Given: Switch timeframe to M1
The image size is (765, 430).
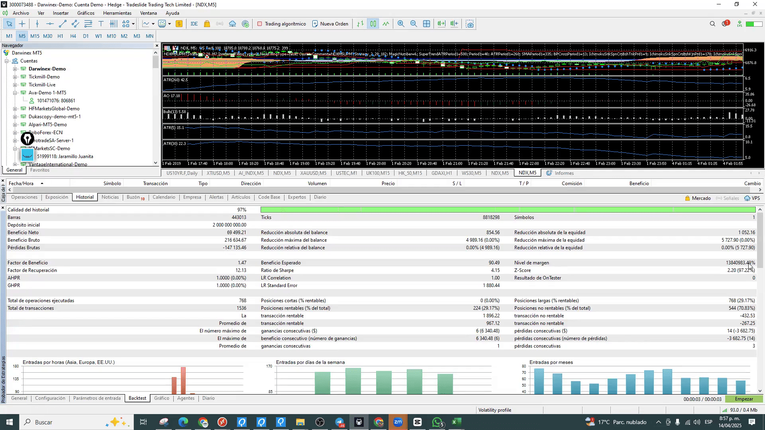Looking at the screenshot, I should 9,36.
